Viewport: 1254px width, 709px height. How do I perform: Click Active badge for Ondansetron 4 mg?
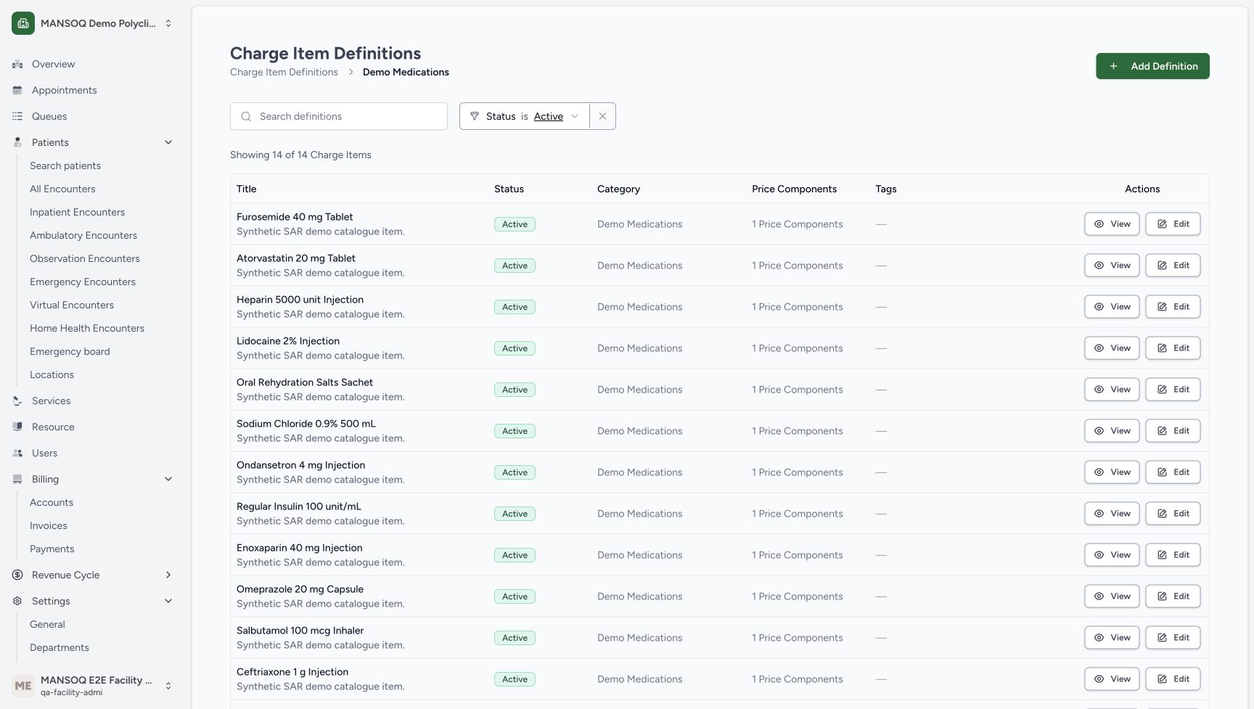[x=515, y=472]
